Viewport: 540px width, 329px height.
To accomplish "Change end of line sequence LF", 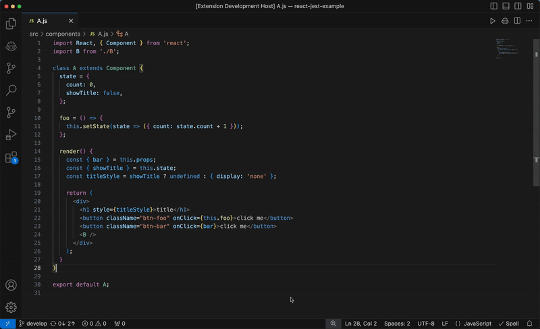I will 445,324.
